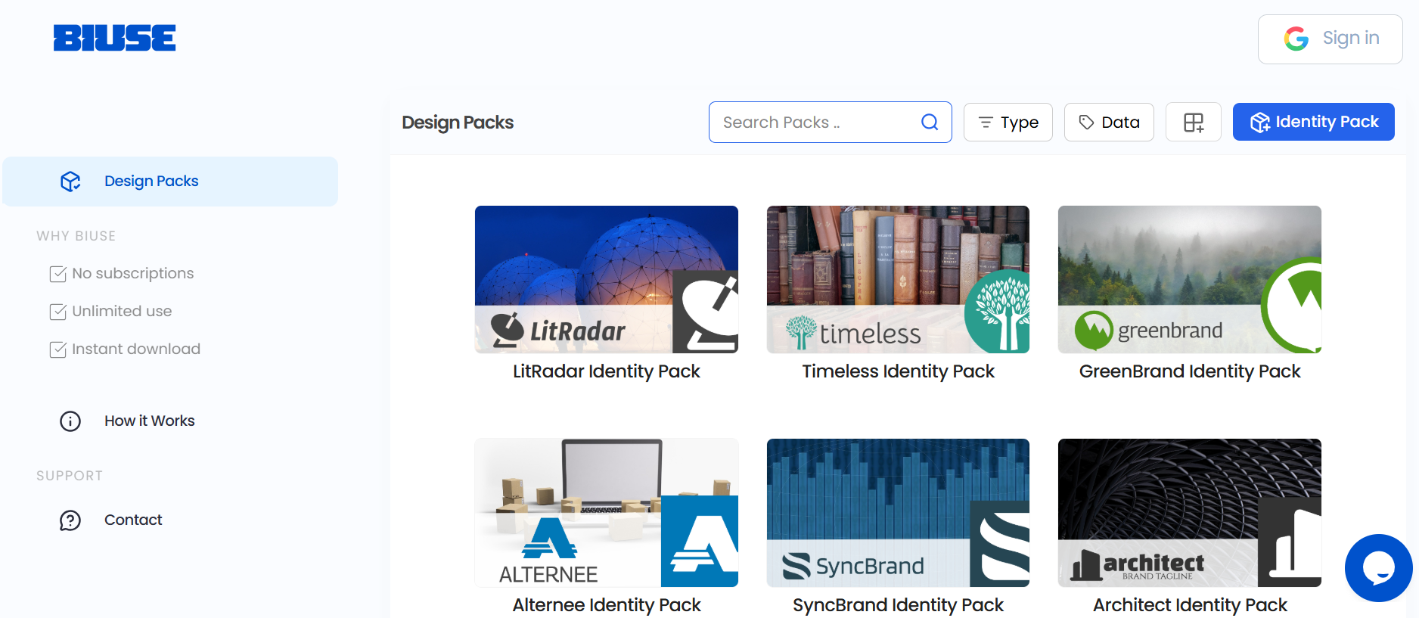
Task: Open the Contact page
Action: coord(133,520)
